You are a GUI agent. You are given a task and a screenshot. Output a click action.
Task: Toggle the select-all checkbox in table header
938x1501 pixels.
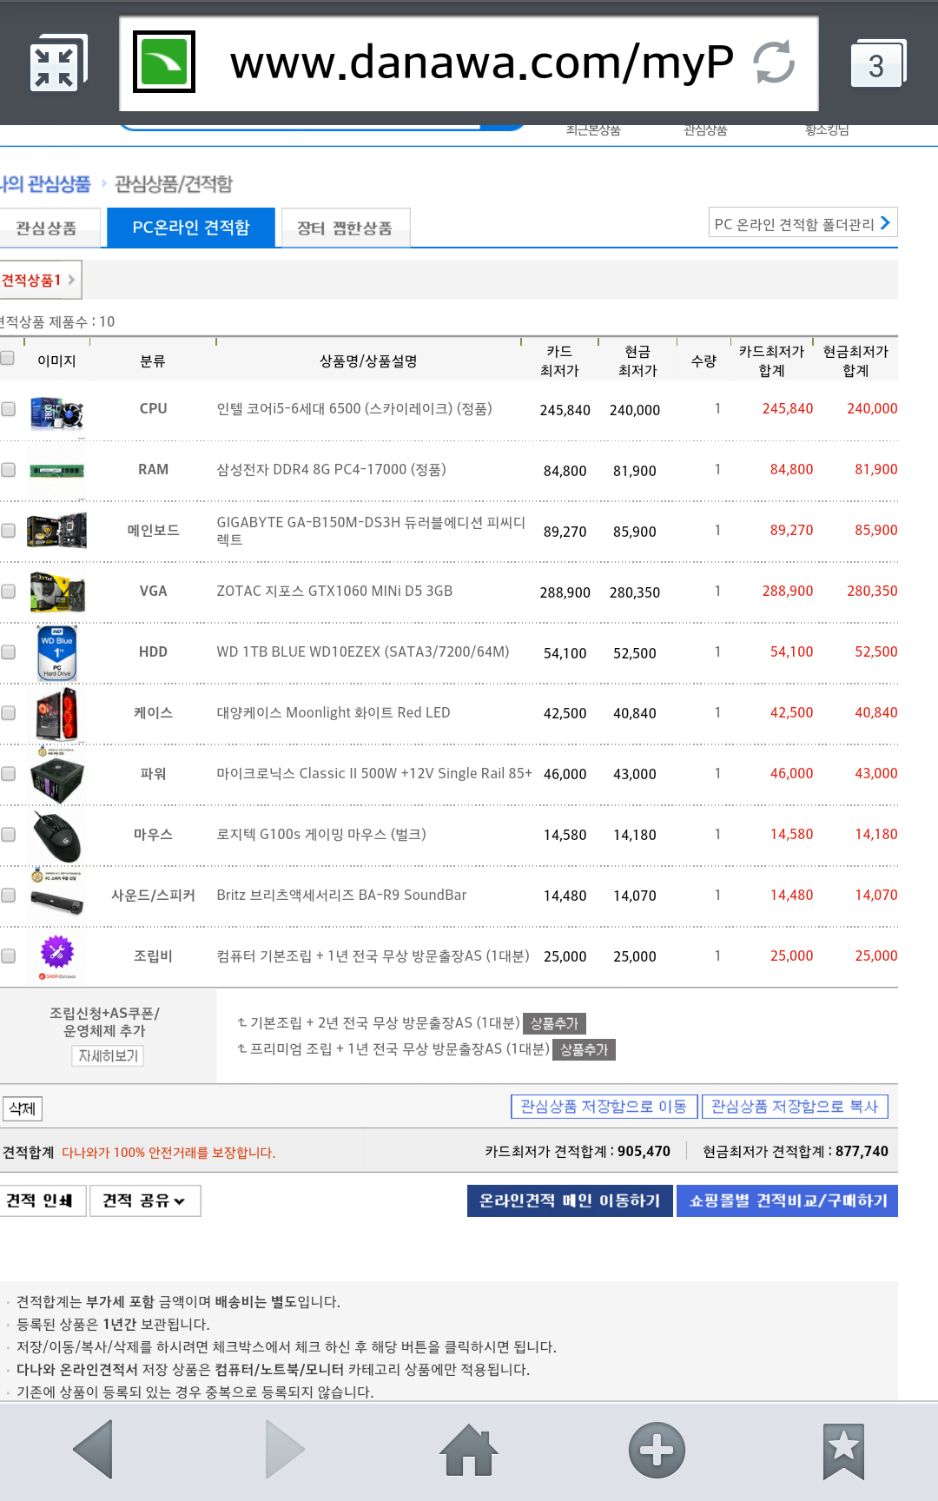8,358
